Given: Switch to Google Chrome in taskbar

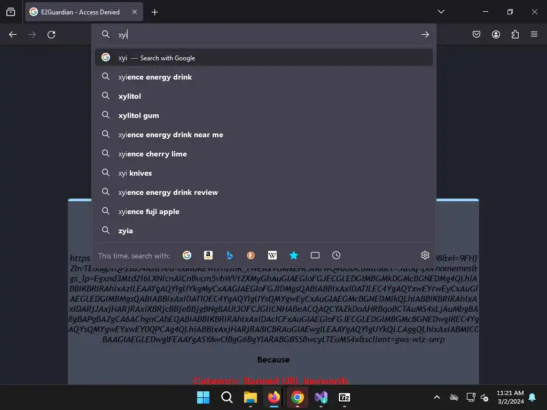Looking at the screenshot, I should (x=297, y=397).
